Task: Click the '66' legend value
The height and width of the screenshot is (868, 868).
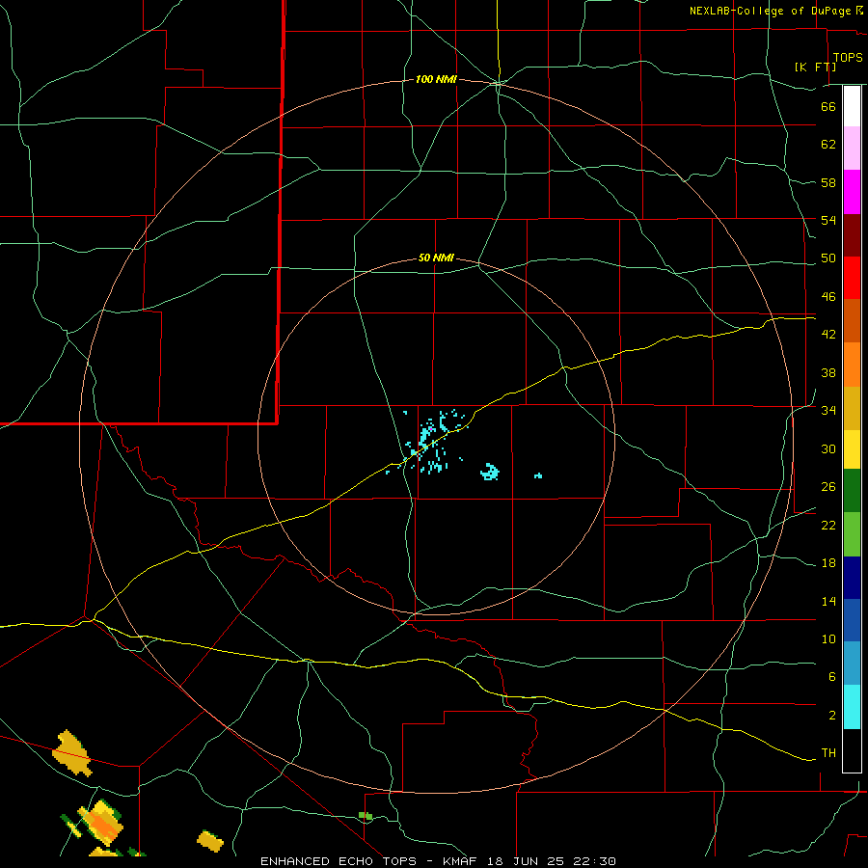Action: 828,107
